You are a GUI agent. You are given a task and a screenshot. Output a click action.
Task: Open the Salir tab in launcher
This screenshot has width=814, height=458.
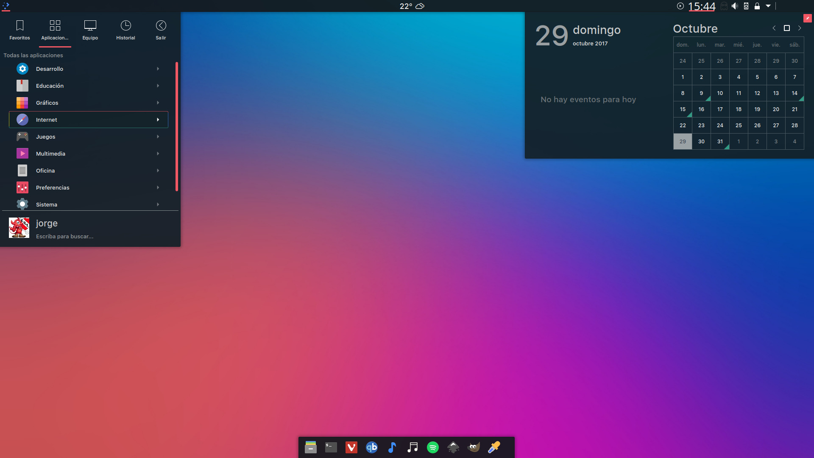coord(161,30)
